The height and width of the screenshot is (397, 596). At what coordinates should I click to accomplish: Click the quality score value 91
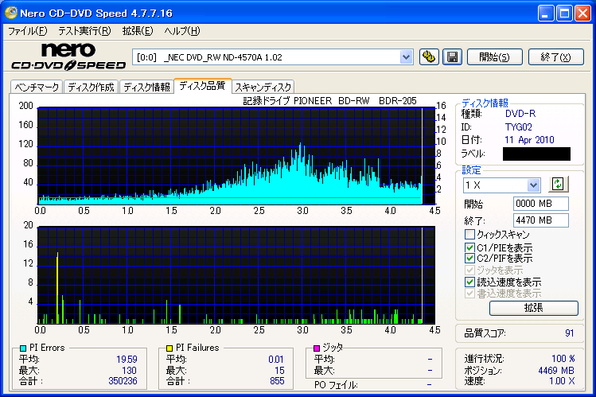point(569,333)
